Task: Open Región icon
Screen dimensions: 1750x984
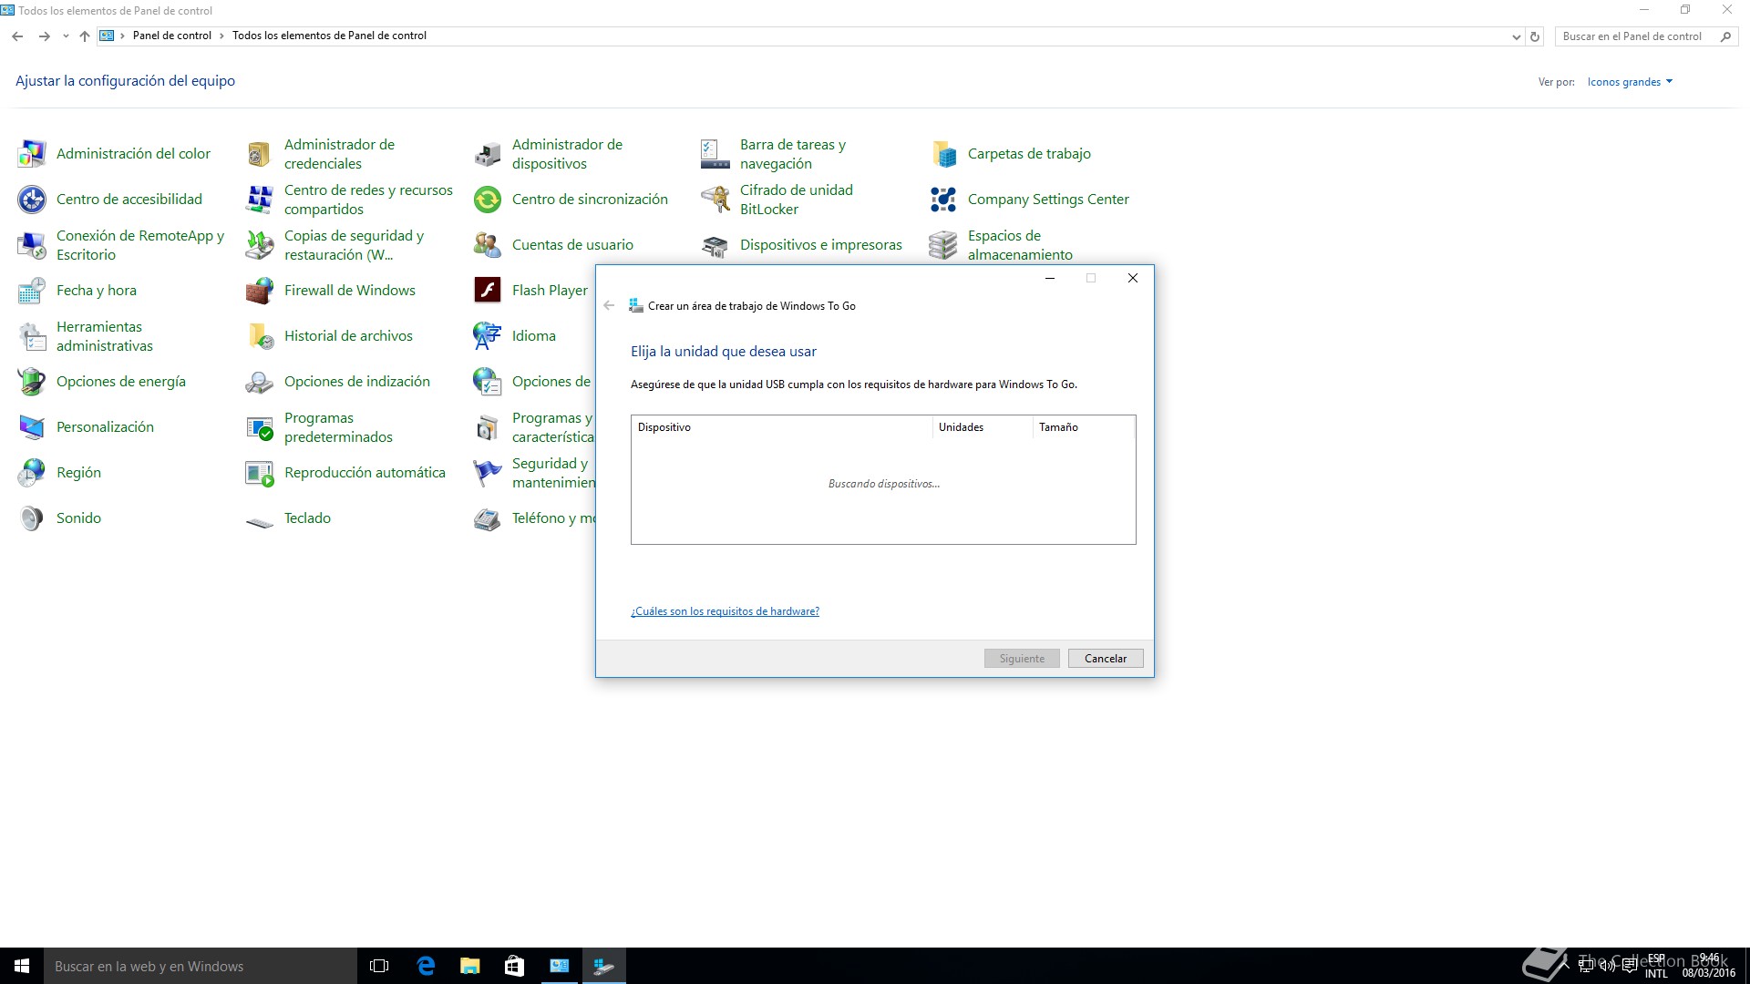Action: click(x=32, y=473)
